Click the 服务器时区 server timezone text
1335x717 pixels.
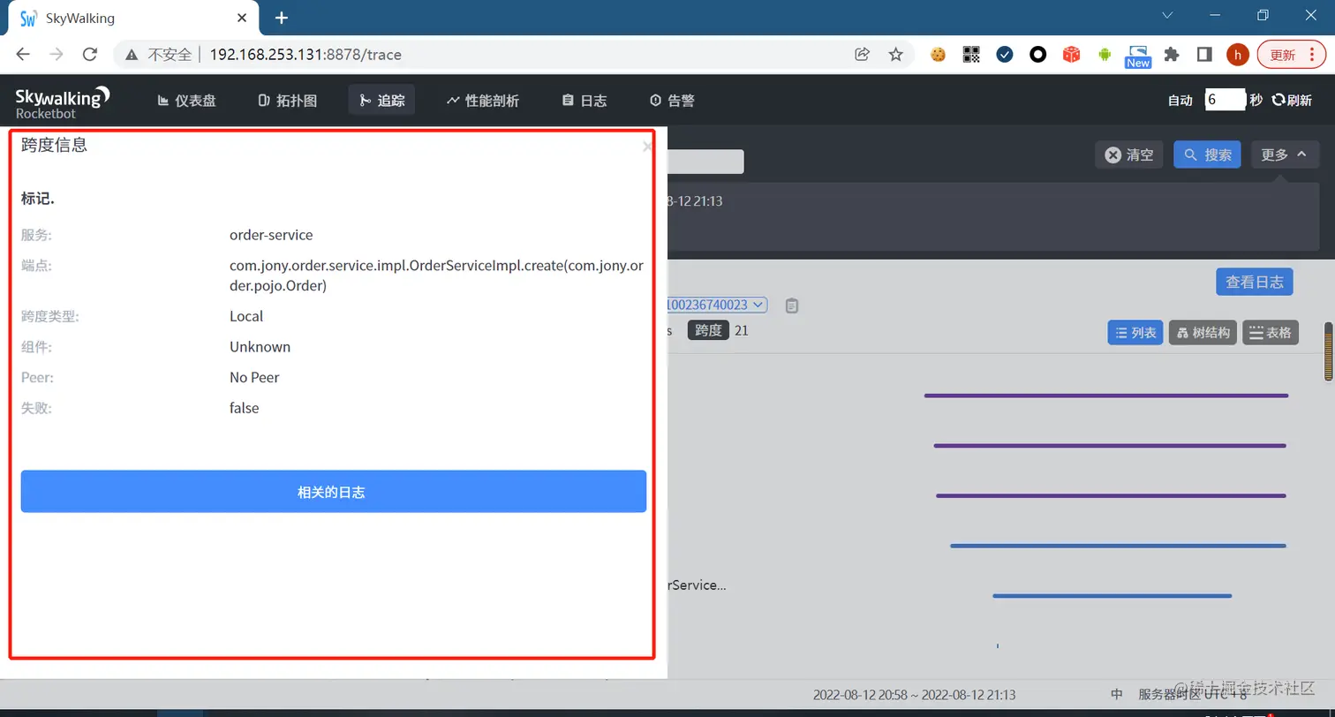[1192, 695]
